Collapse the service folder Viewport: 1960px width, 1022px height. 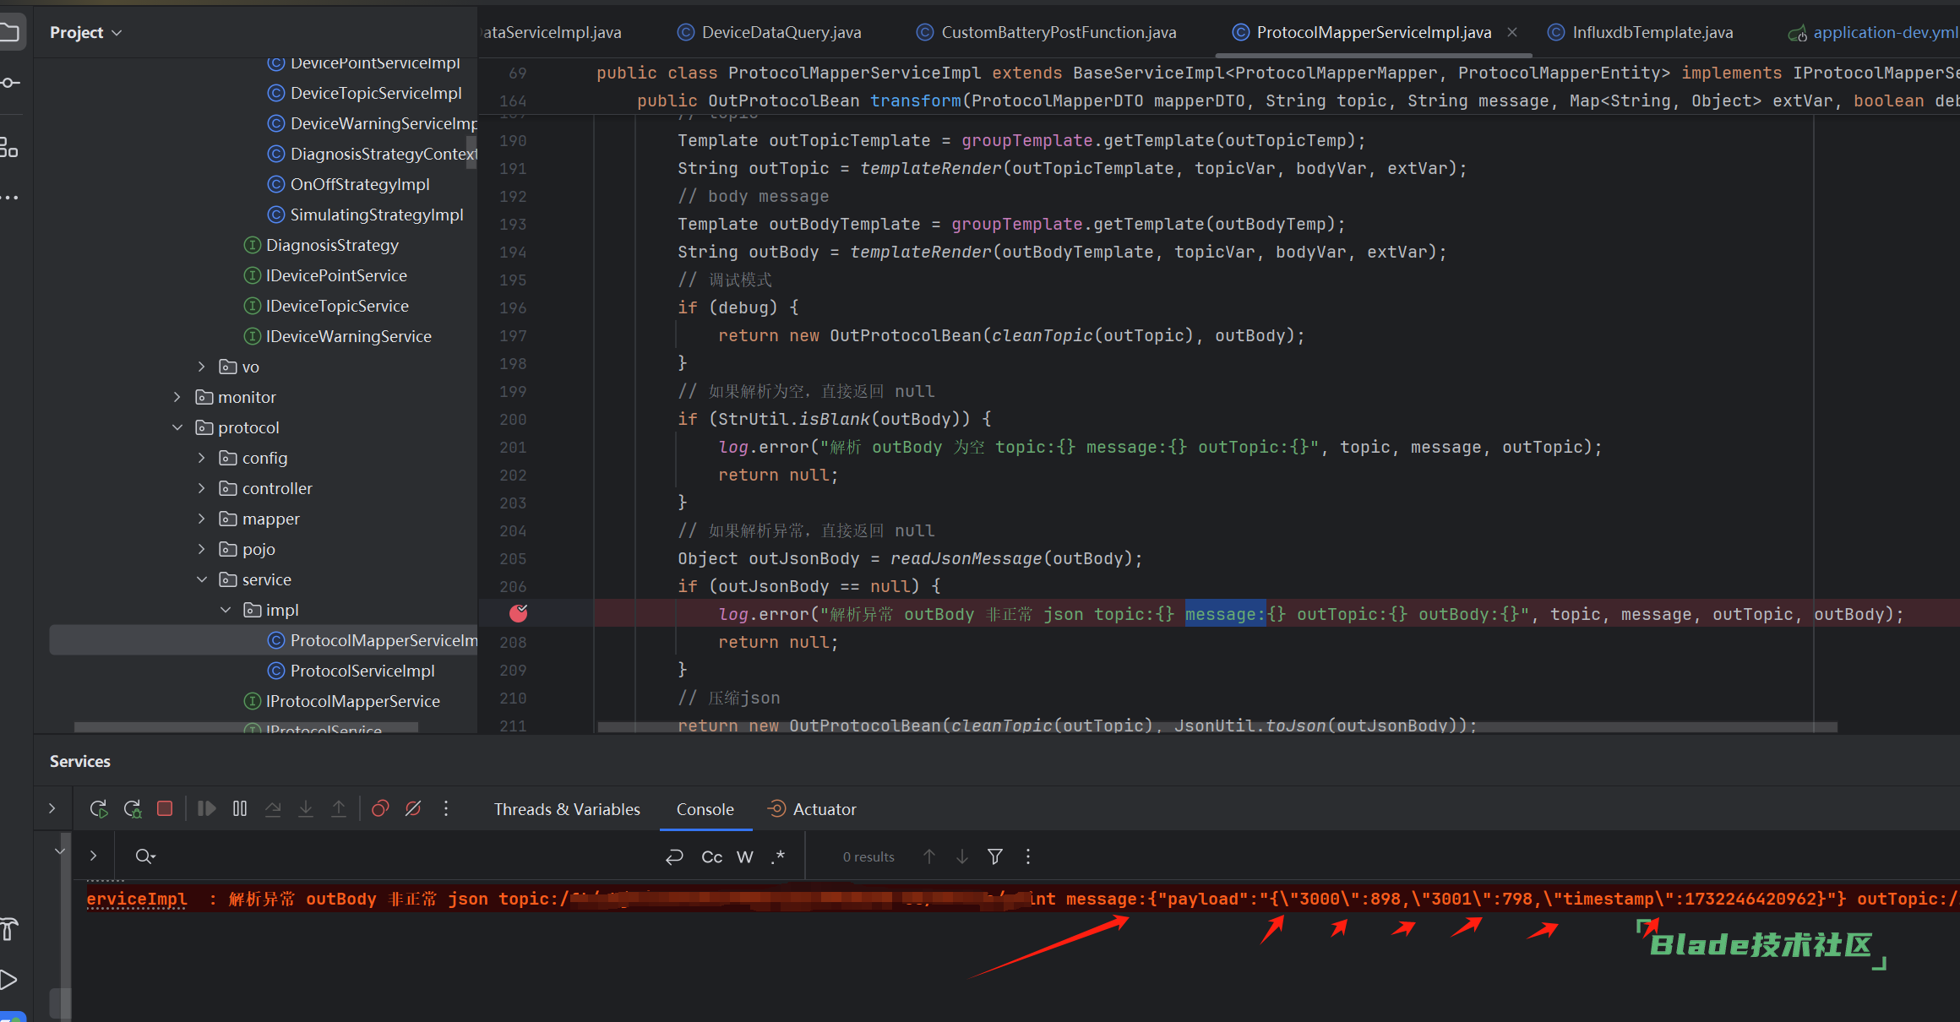(x=201, y=579)
